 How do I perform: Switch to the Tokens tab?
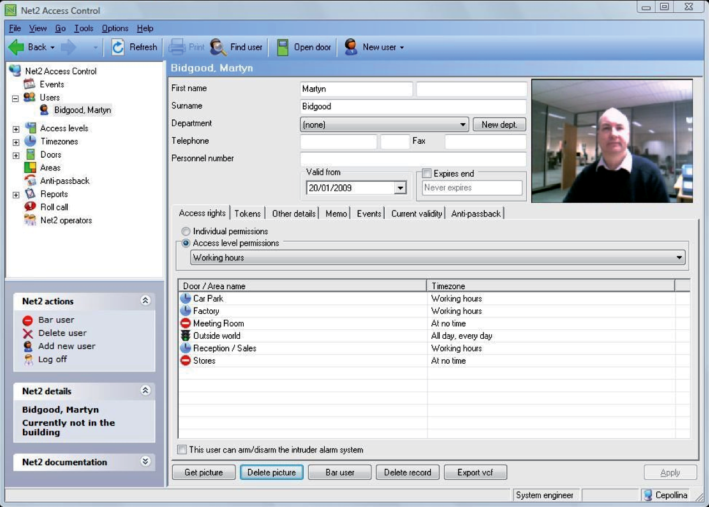click(x=248, y=213)
